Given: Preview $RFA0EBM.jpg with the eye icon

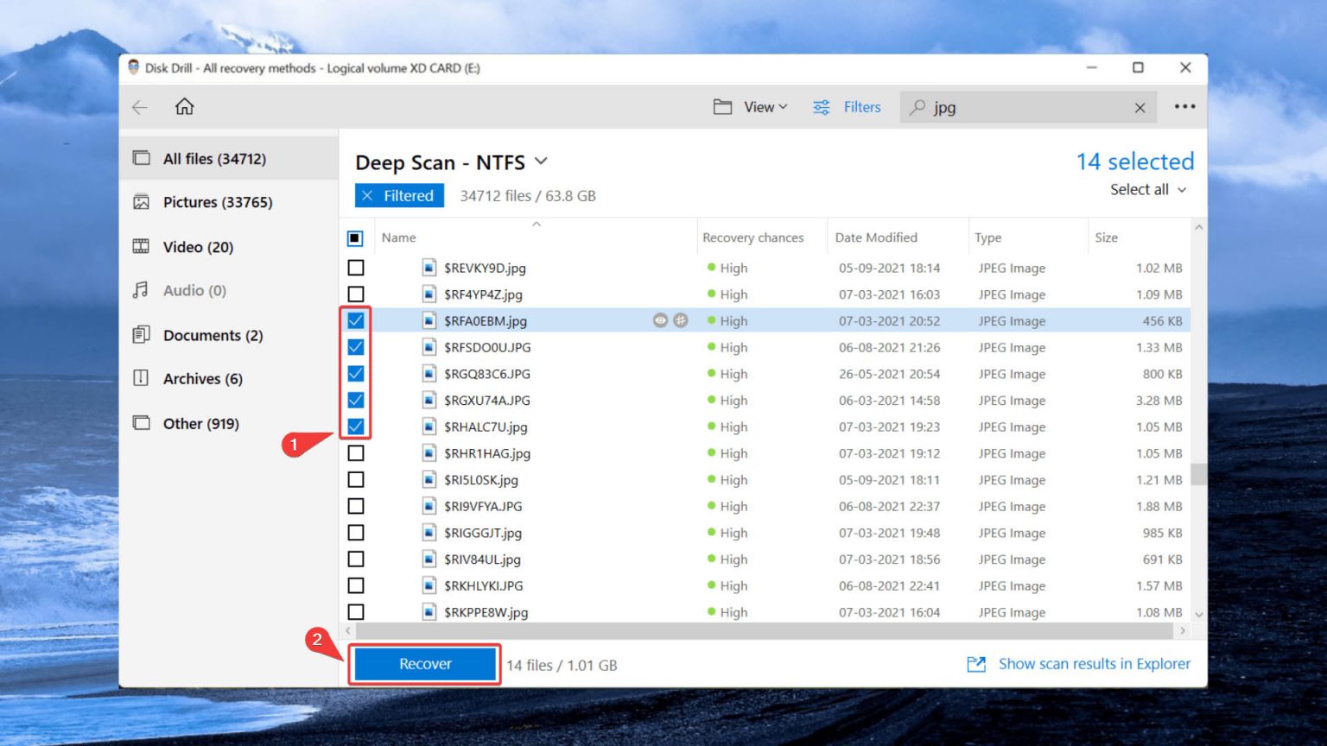Looking at the screenshot, I should point(660,320).
